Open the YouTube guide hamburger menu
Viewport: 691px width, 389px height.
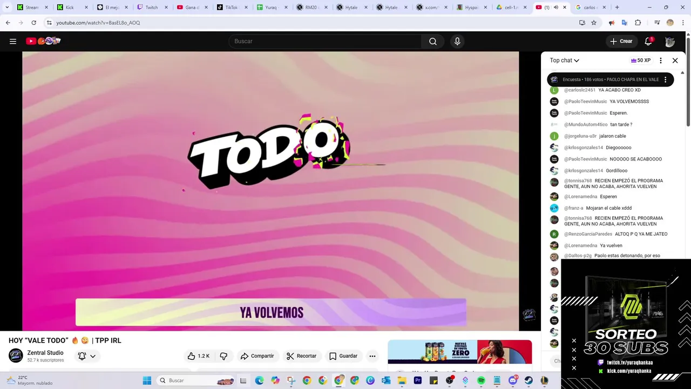pos(13,41)
